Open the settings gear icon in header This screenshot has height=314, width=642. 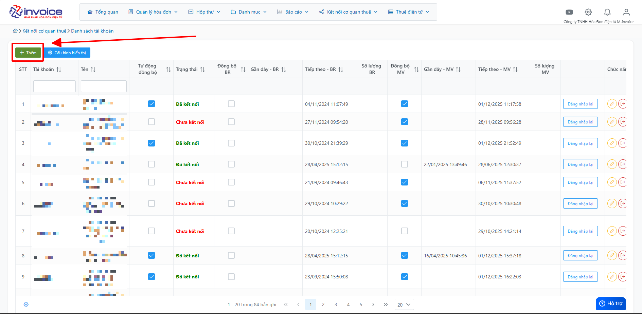click(x=588, y=12)
